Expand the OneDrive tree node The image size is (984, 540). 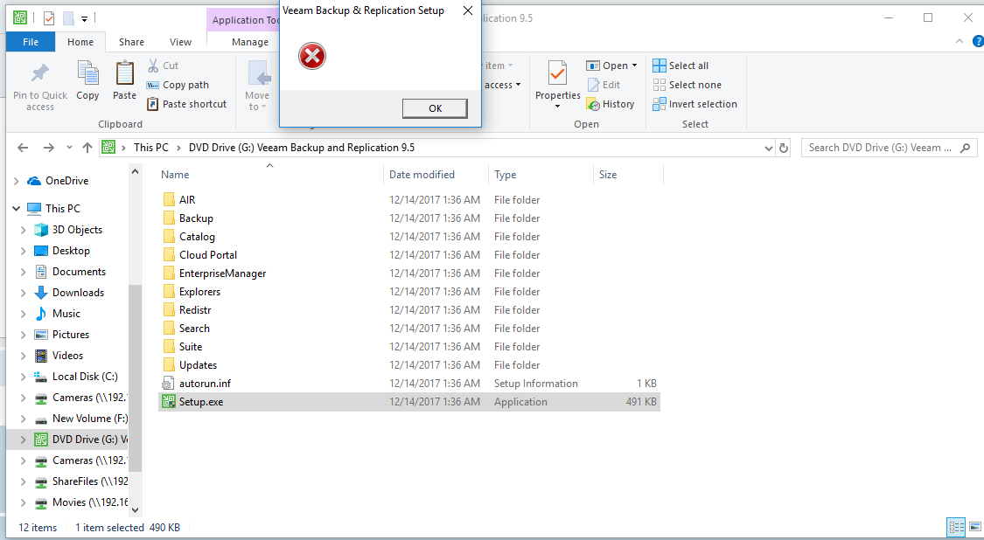(17, 181)
